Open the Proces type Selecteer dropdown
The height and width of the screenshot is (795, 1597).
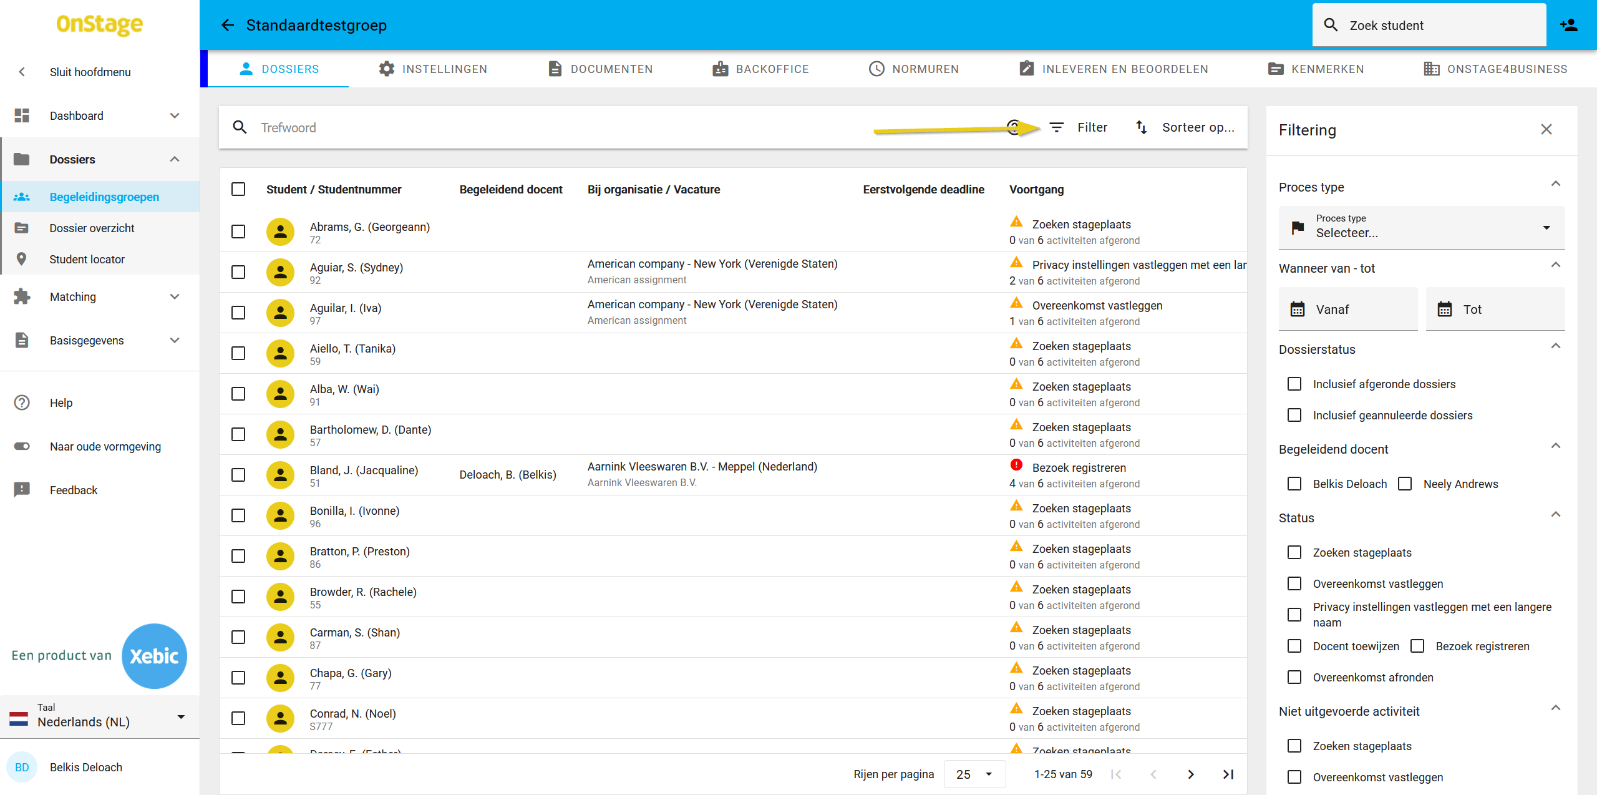tap(1422, 227)
